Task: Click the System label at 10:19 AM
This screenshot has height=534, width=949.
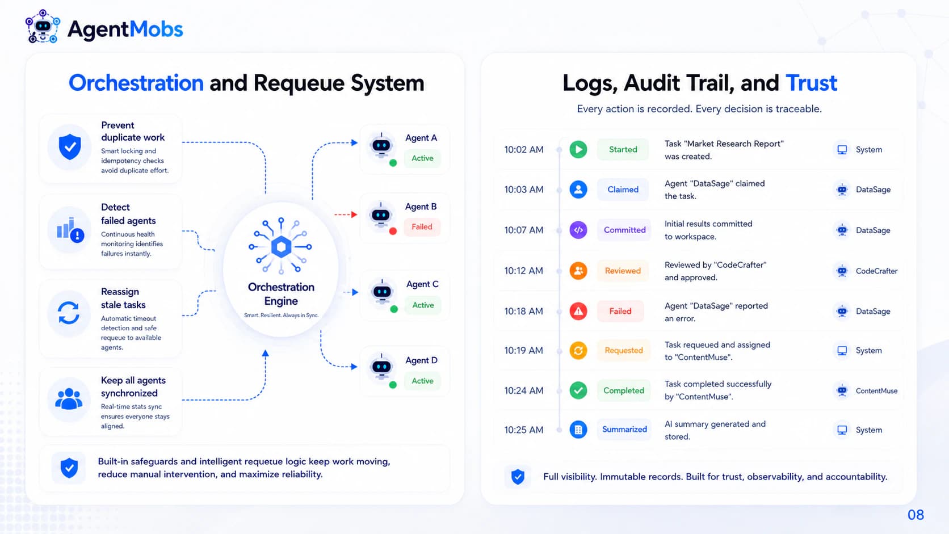Action: click(x=868, y=351)
